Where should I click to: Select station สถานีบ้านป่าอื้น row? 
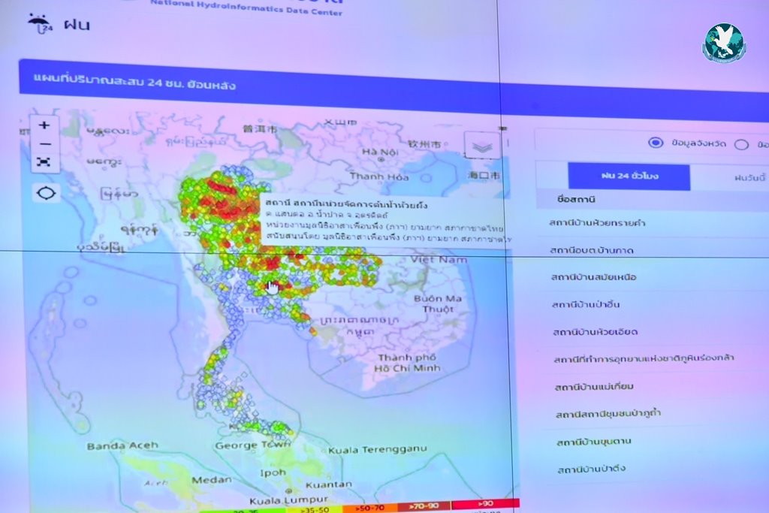[586, 304]
